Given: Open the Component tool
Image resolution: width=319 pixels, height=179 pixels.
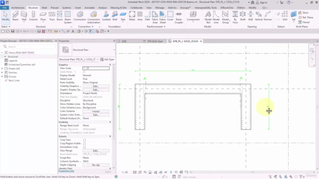Looking at the screenshot, I should (x=193, y=16).
